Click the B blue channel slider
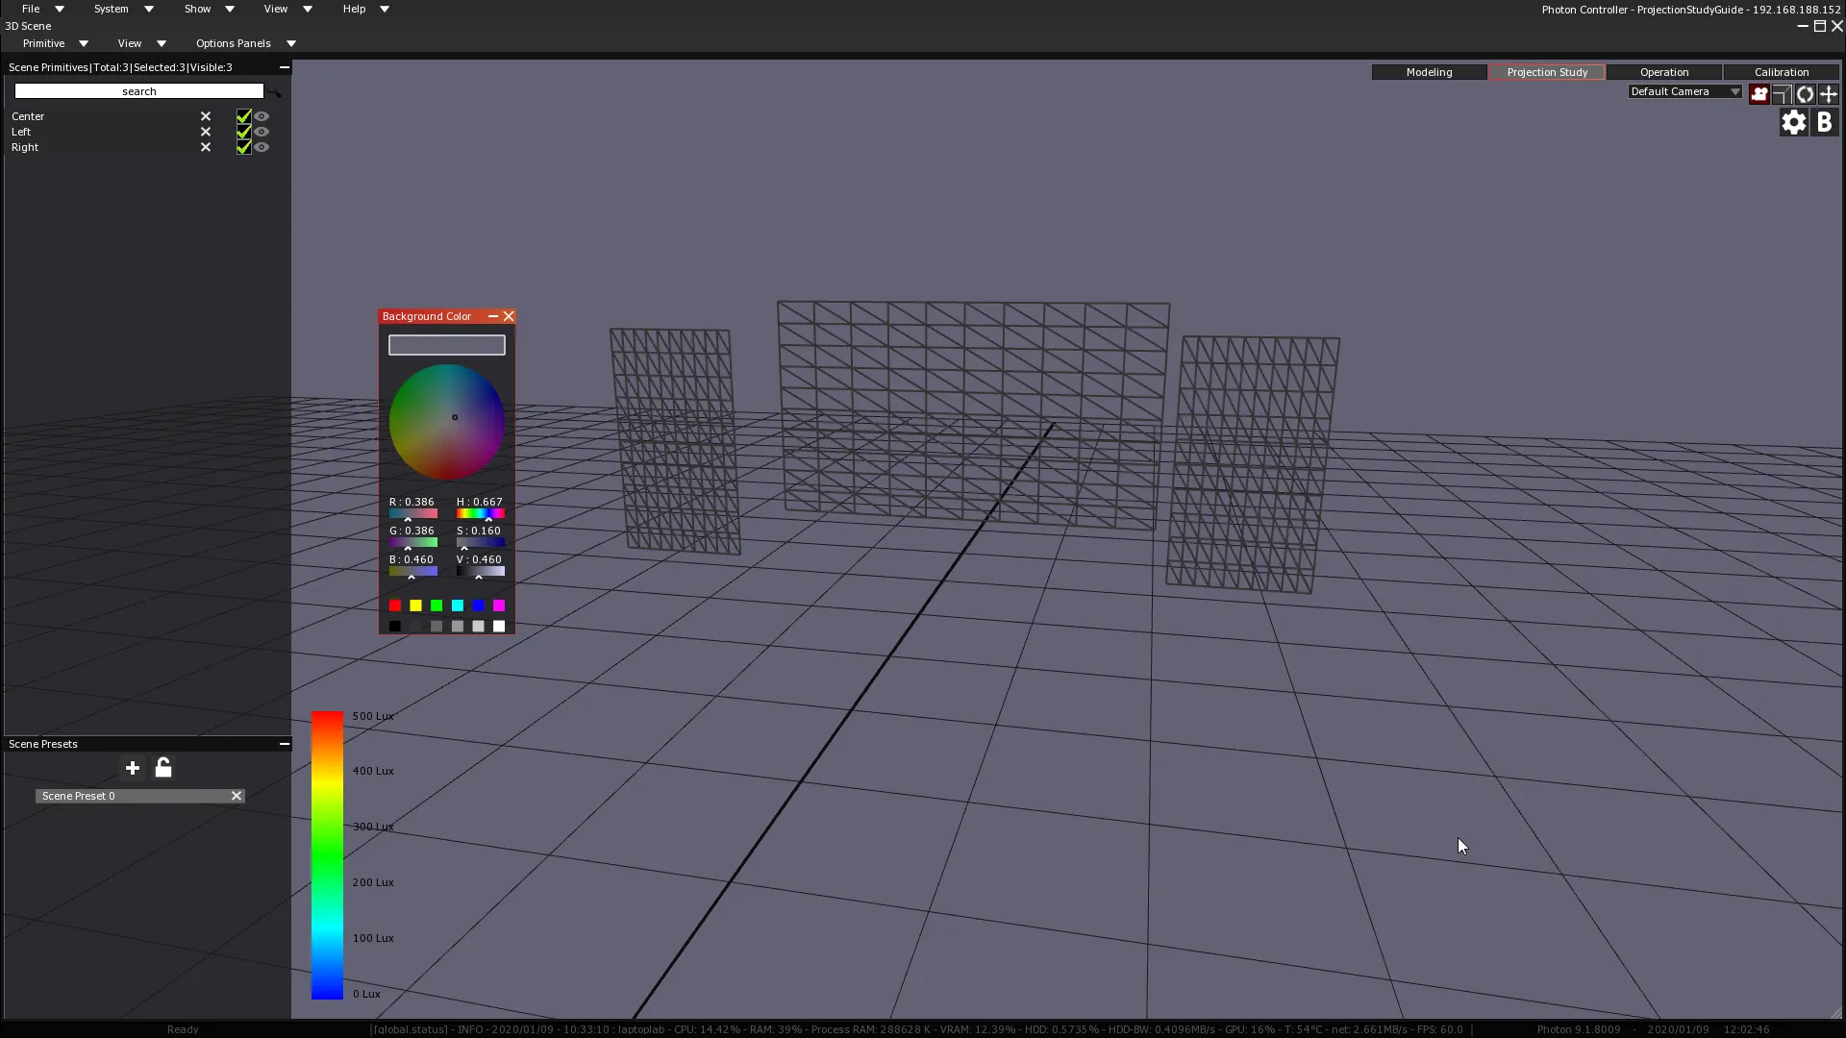1846x1038 pixels. tap(413, 572)
